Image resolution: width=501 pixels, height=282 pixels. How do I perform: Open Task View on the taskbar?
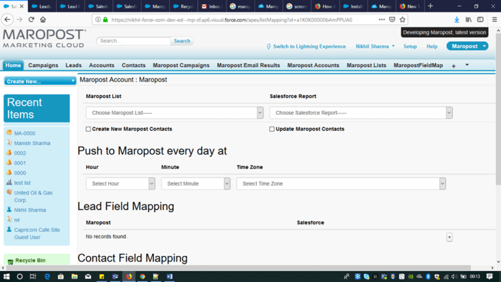point(33,276)
